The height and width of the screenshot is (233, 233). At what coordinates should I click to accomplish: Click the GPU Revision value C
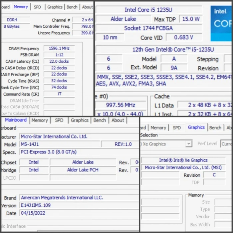214,175
